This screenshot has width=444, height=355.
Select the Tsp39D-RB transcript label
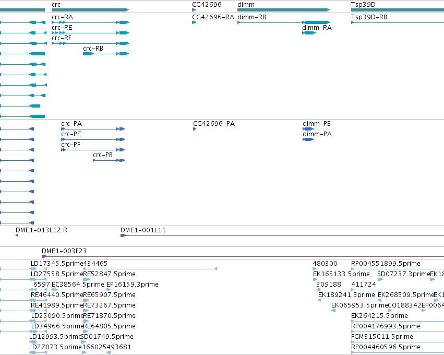[369, 17]
